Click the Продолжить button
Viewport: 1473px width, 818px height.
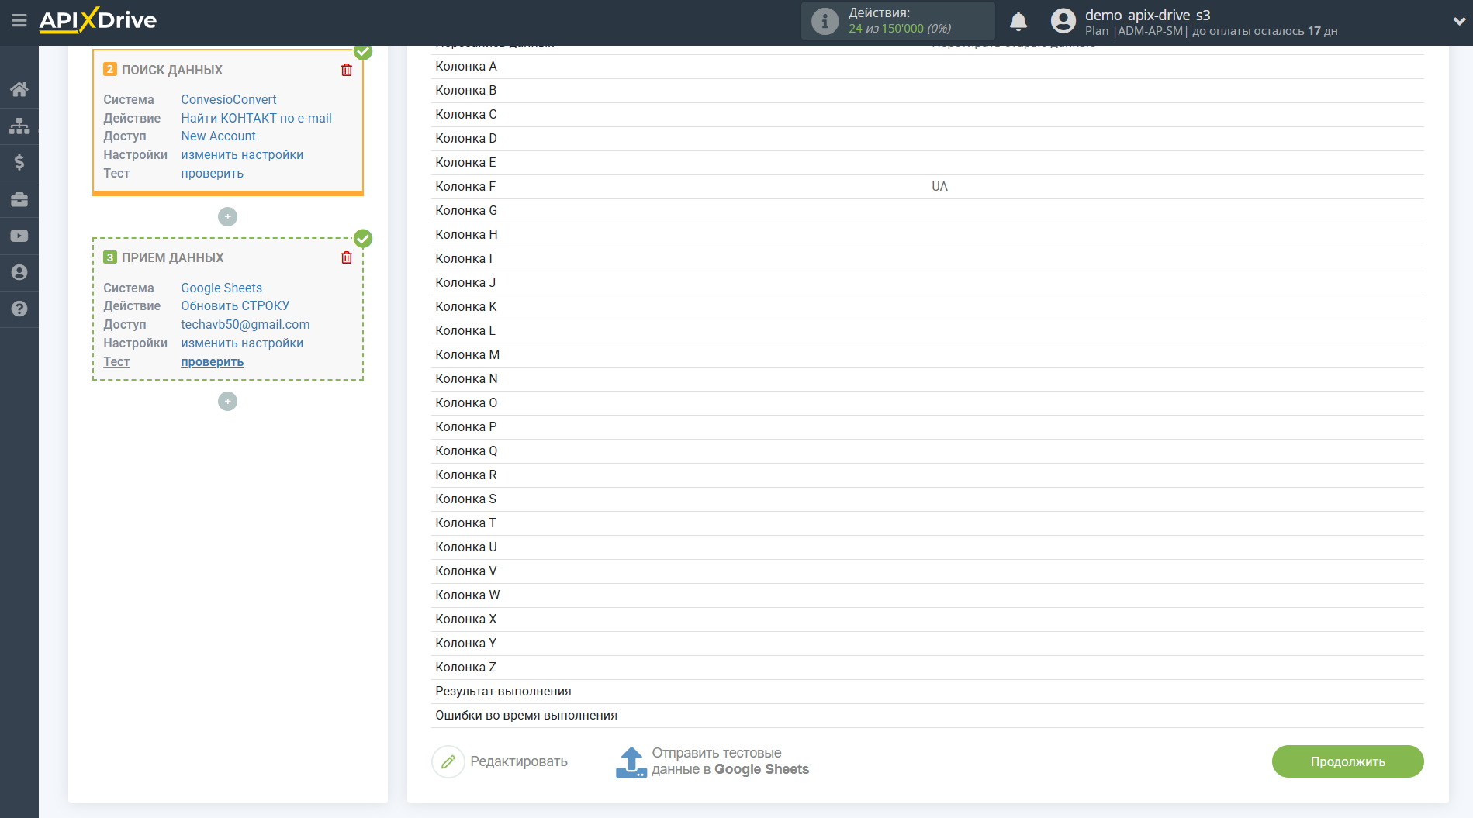coord(1347,761)
